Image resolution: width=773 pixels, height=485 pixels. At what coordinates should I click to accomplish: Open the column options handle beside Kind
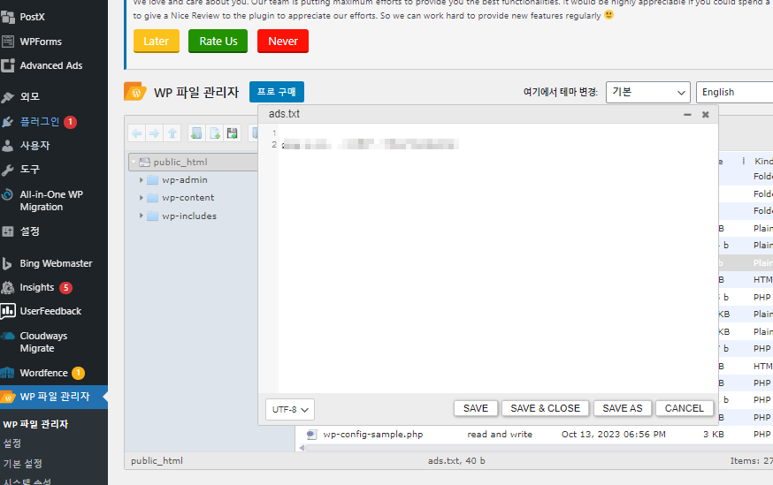click(744, 161)
